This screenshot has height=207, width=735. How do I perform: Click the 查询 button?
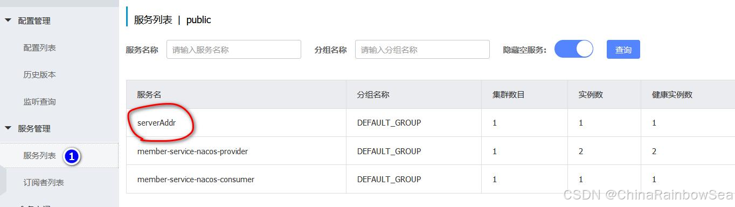(623, 50)
